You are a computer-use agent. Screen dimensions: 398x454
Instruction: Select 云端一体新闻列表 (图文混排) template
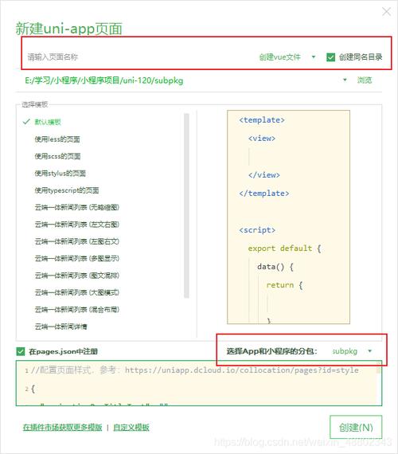click(x=77, y=276)
